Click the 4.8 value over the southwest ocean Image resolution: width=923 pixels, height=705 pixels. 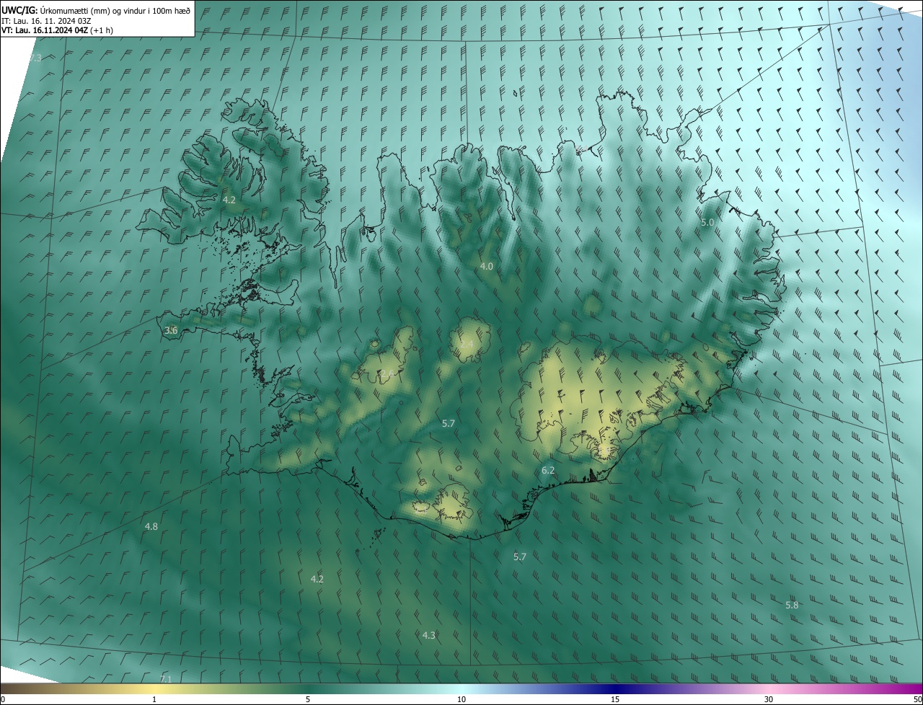(151, 526)
